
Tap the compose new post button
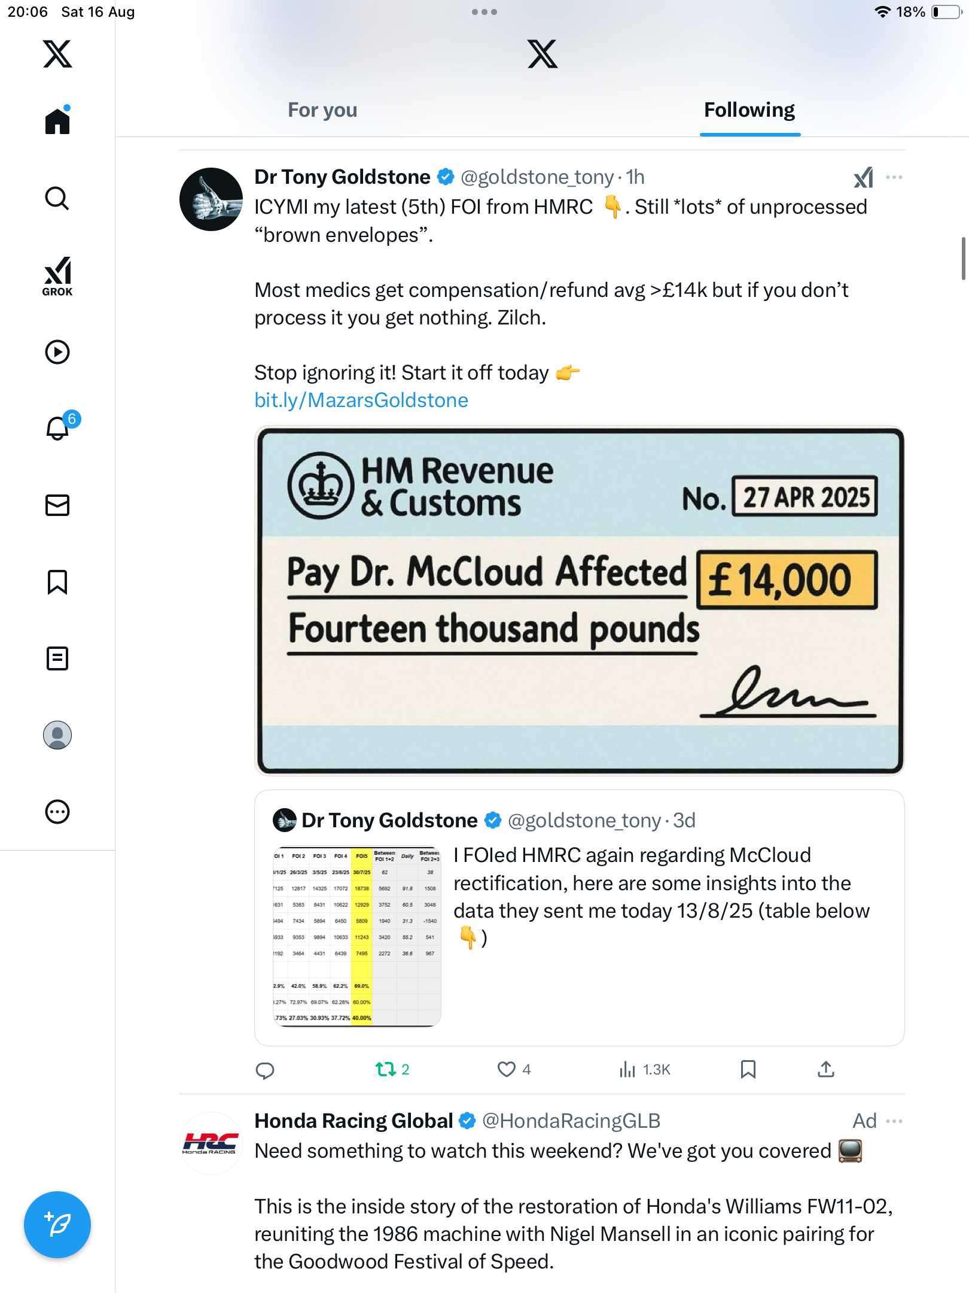57,1225
